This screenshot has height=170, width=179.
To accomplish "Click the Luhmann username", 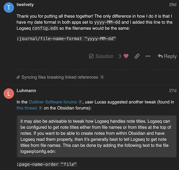I will pos(26,90).
